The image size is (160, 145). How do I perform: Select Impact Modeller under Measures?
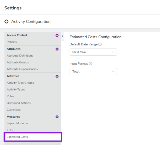tap(17, 124)
